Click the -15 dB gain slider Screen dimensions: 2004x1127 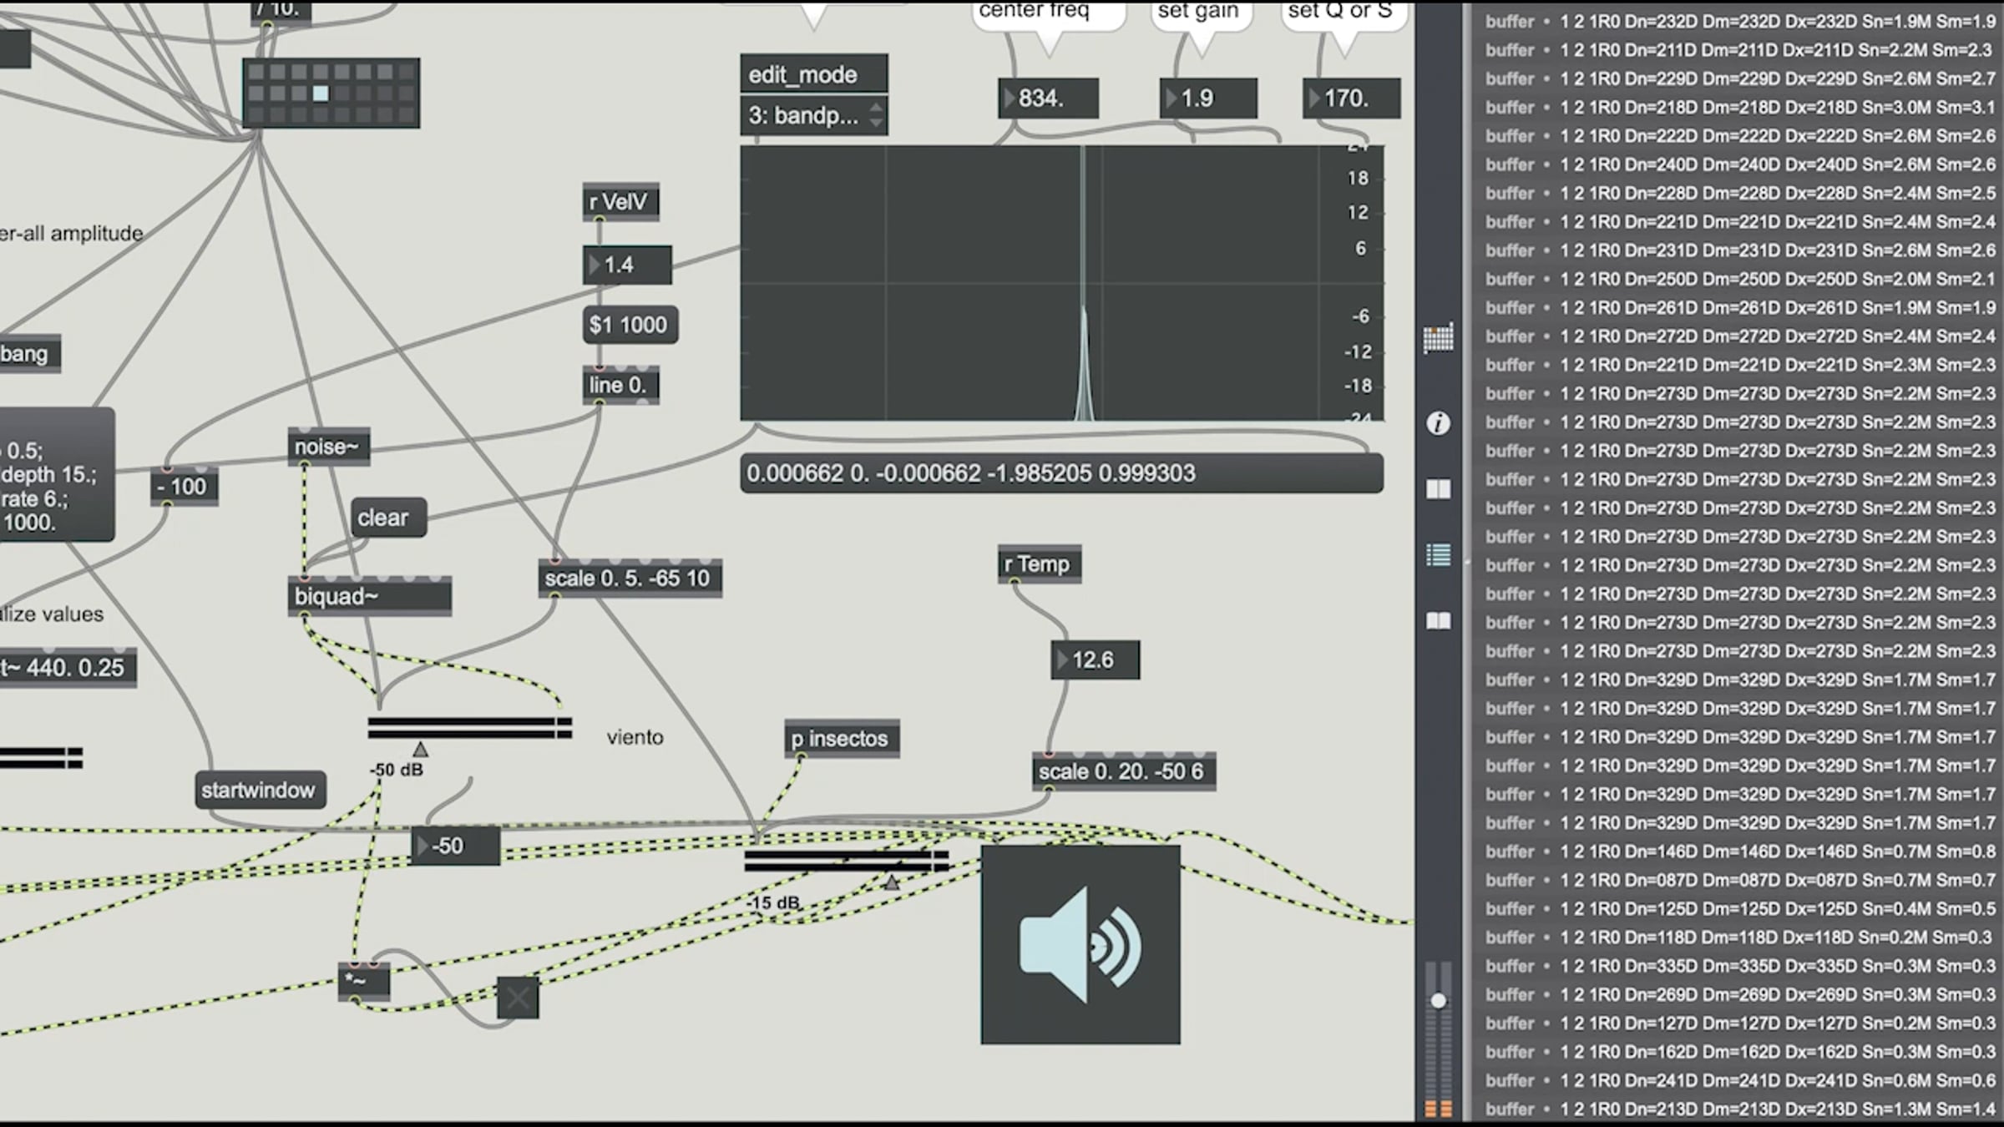847,861
